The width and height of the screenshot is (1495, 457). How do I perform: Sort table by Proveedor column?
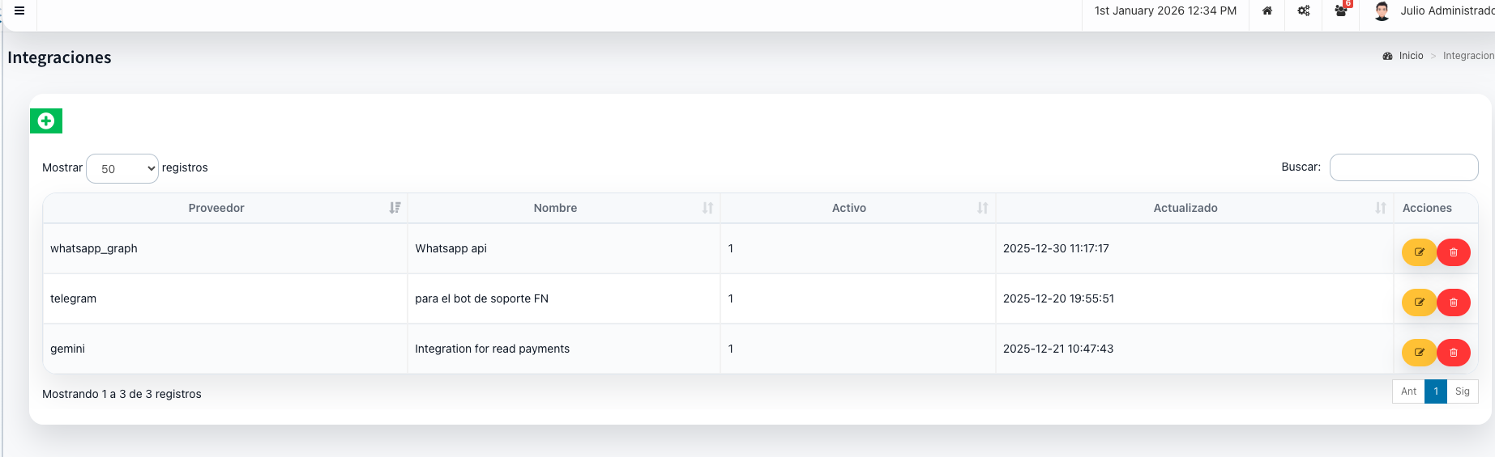click(216, 208)
